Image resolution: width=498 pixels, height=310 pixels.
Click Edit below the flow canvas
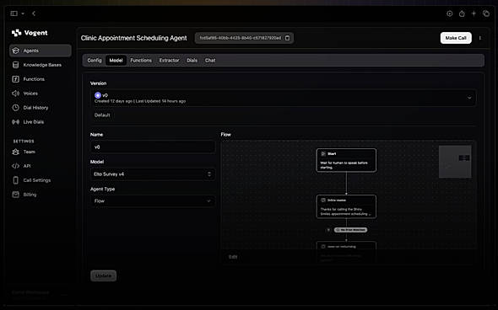pyautogui.click(x=233, y=257)
